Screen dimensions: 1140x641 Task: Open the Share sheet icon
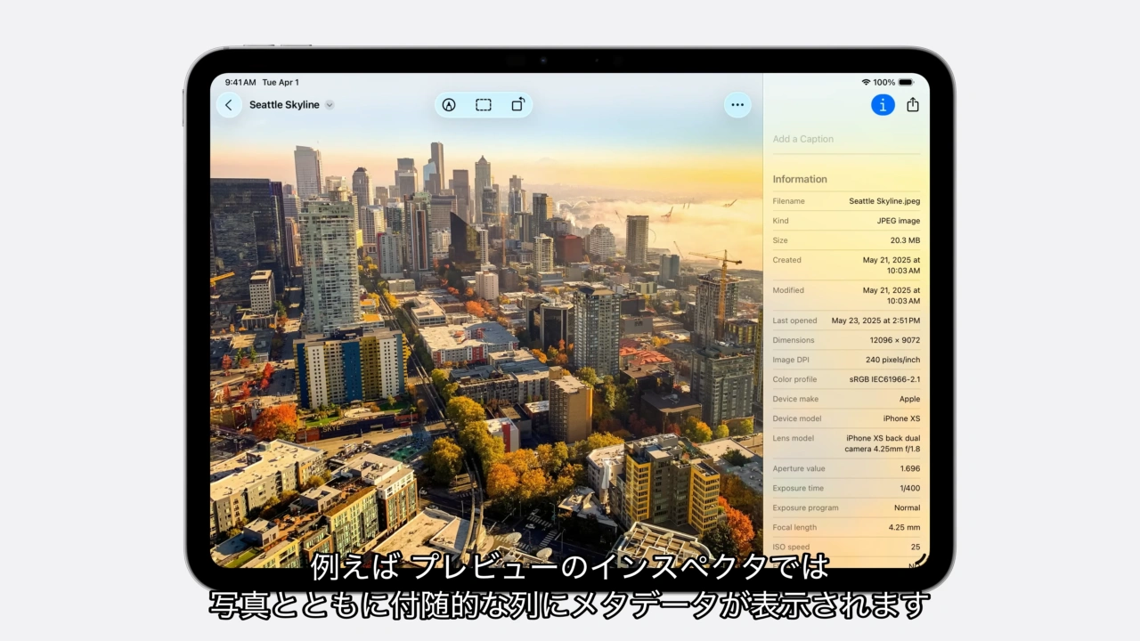click(912, 105)
